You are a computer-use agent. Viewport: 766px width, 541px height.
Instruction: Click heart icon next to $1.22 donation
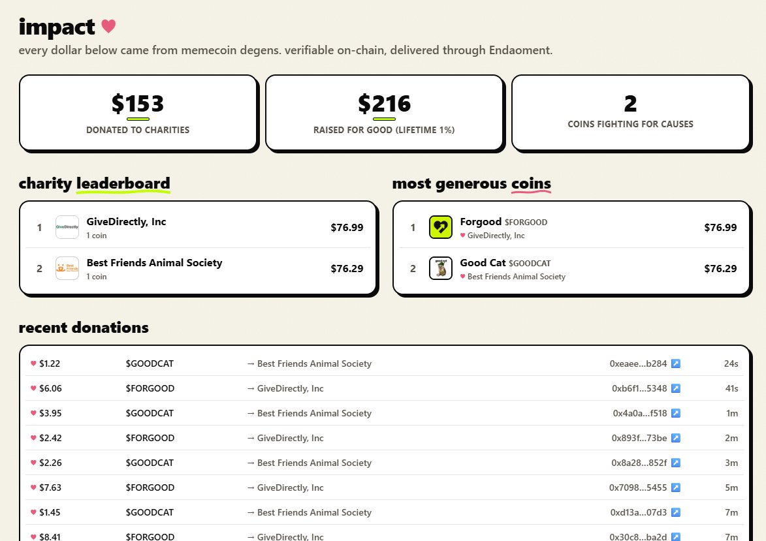pos(33,363)
